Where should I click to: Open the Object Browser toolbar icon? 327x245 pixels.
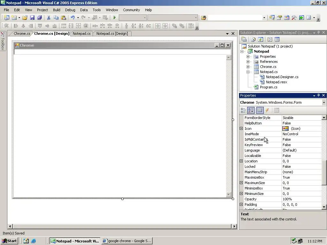pos(287,18)
